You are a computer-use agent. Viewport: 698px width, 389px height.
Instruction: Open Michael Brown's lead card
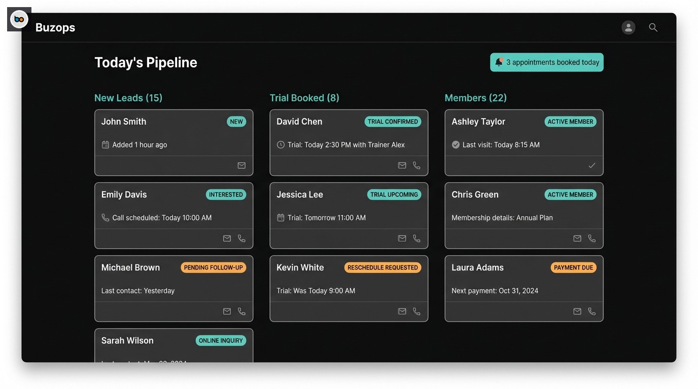pos(173,289)
